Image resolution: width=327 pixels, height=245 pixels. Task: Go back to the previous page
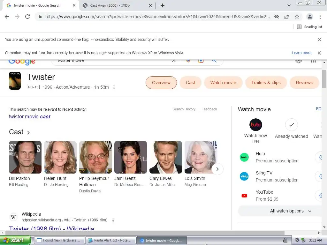pyautogui.click(x=7, y=17)
